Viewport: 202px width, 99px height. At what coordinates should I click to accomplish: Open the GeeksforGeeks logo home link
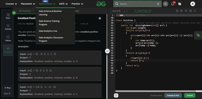click(101, 4)
